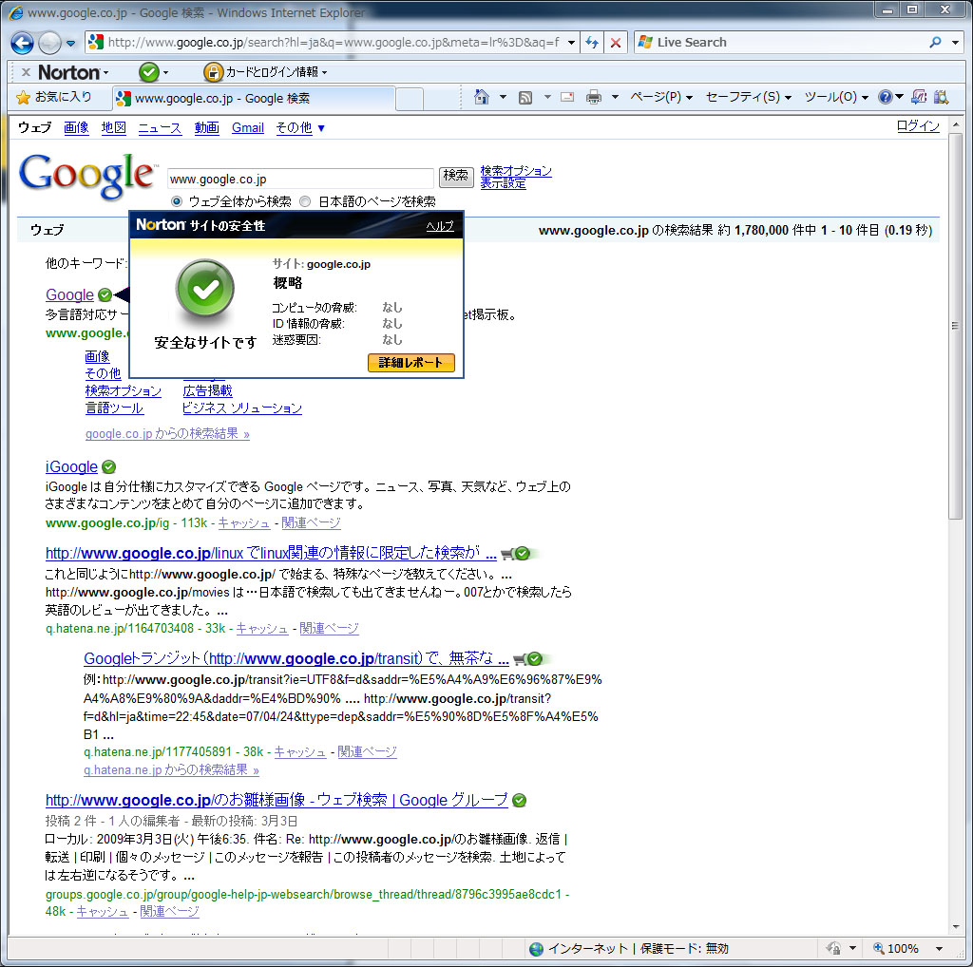Click the Norton green checkmark status icon

[149, 72]
